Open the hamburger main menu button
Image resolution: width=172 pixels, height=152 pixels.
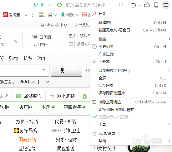coord(166,5)
